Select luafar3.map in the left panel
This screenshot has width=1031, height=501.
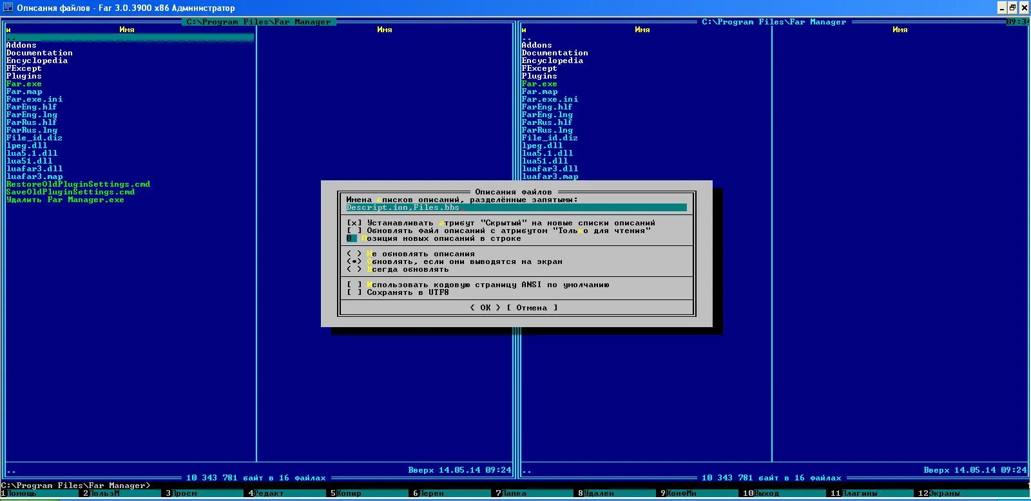(34, 176)
